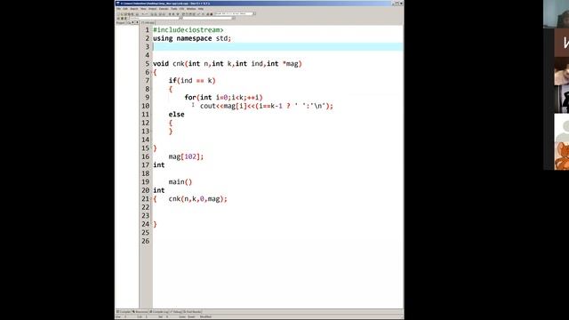This screenshot has width=569, height=320.
Task: Click the closing brace on line 15
Action: [155, 148]
